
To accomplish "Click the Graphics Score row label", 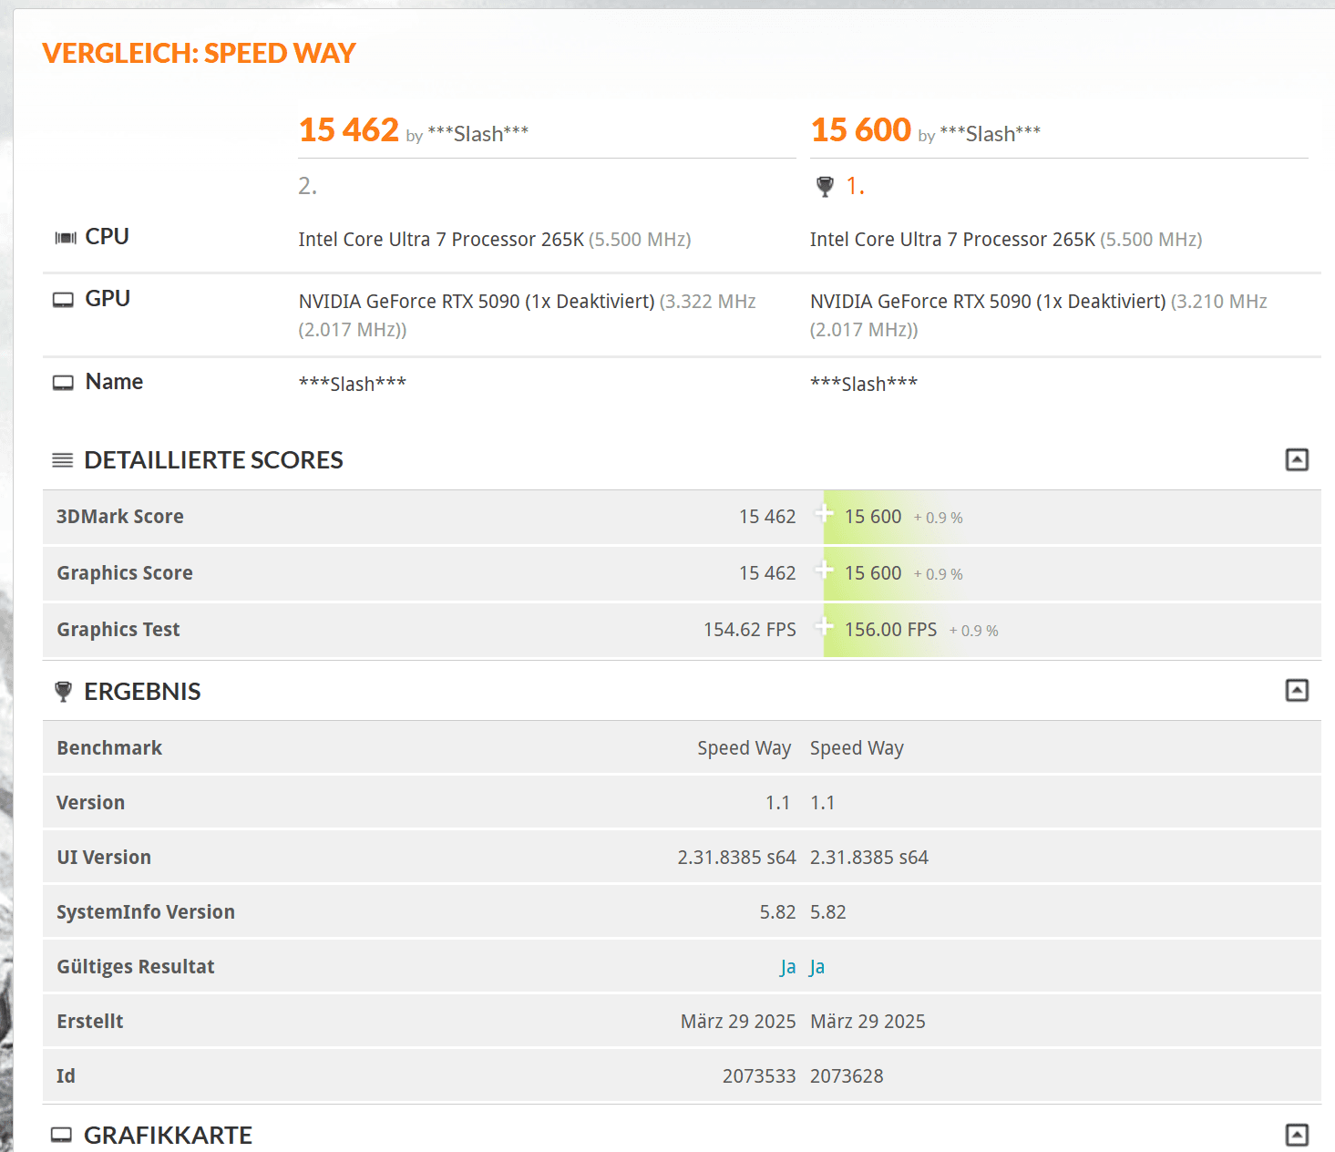I will 125,573.
